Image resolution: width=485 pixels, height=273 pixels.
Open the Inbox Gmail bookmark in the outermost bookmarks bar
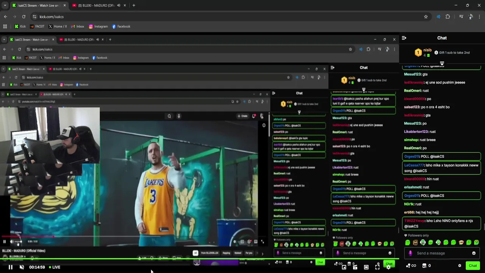point(77,27)
